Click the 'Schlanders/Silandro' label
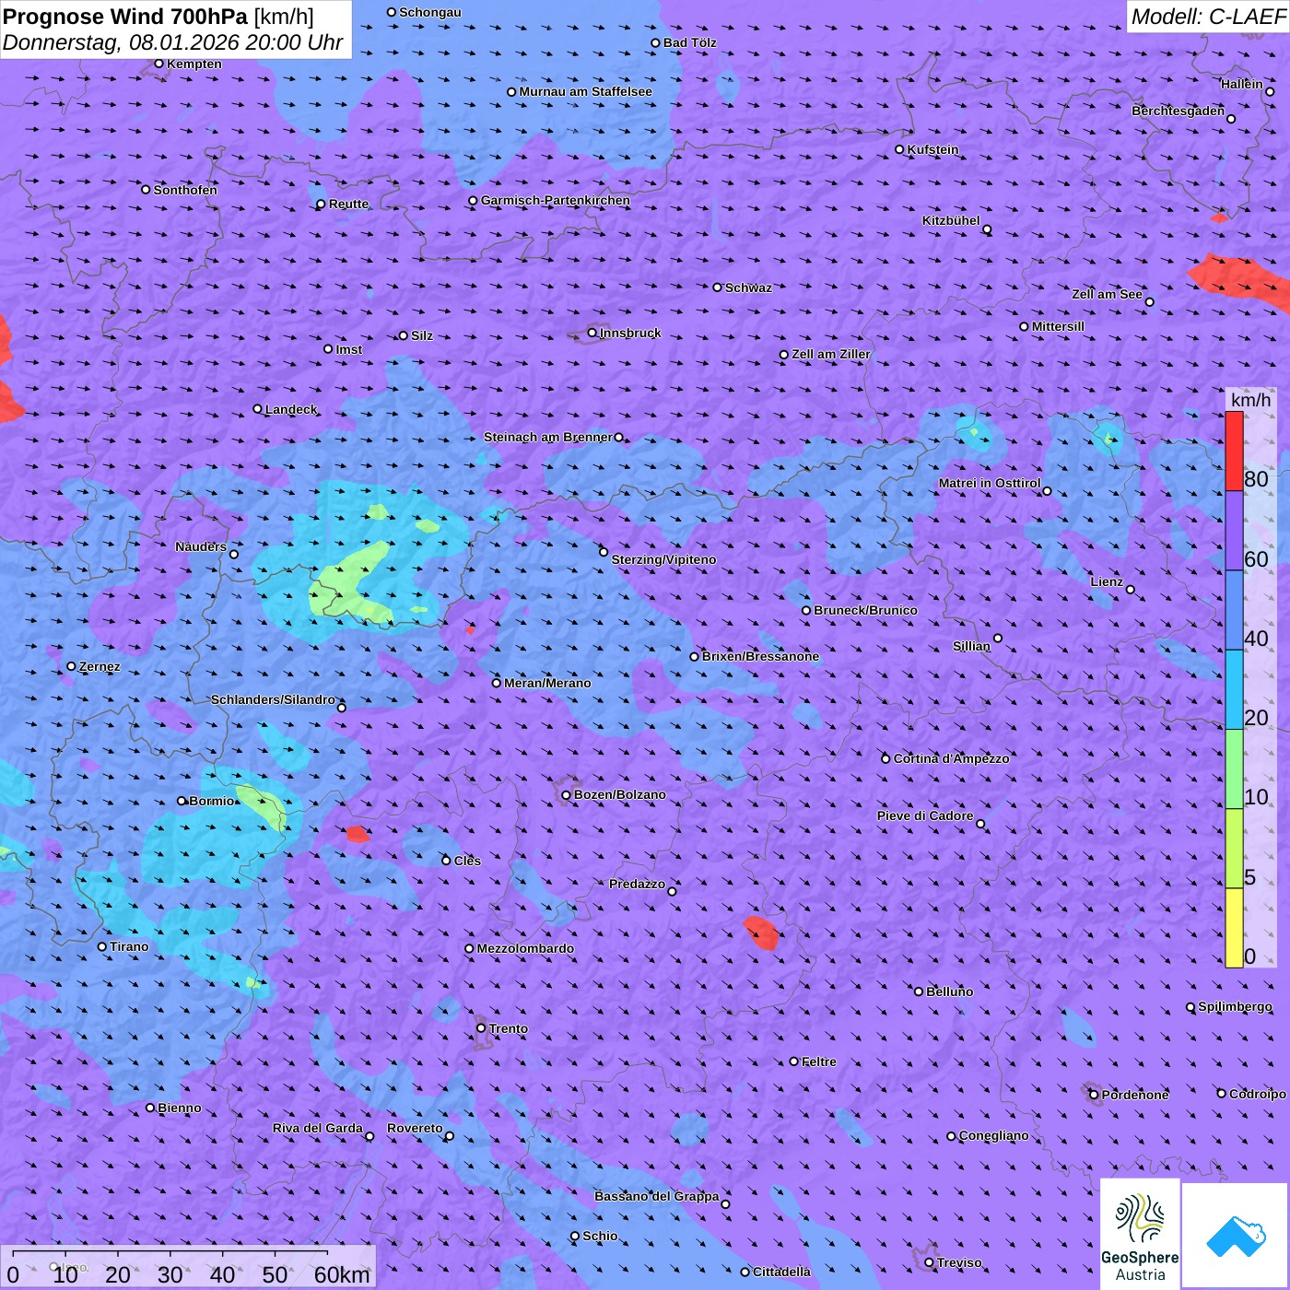Screen dimensions: 1290x1290 pyautogui.click(x=273, y=699)
